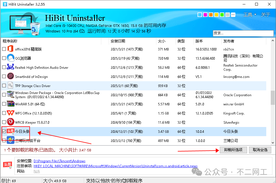Sort programs by 大小 column
276x183 pixels.
click(162, 41)
